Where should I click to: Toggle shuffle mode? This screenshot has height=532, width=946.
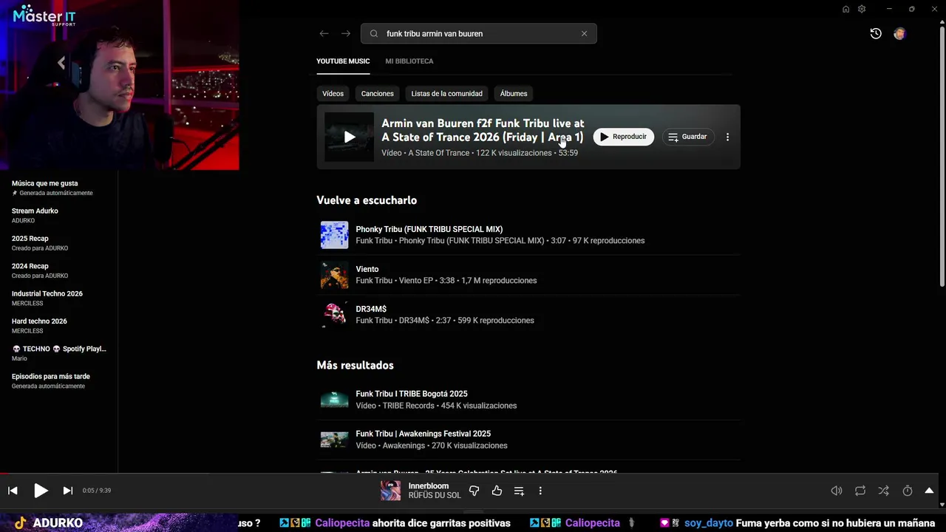tap(884, 491)
